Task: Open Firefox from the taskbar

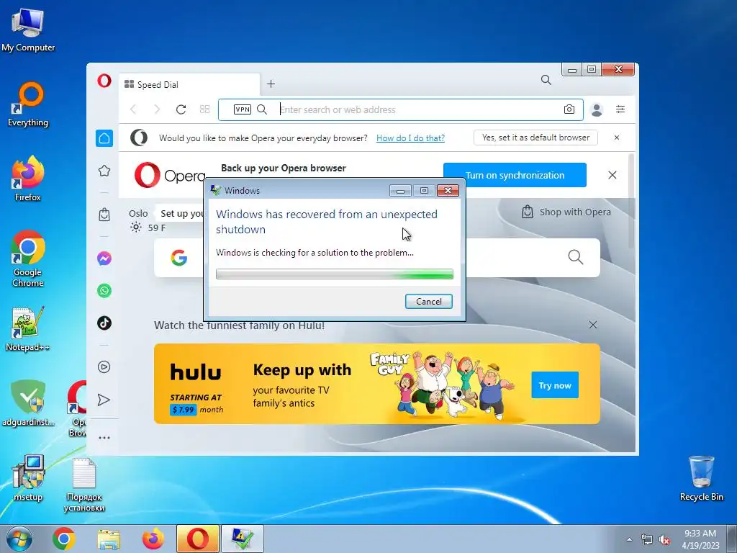Action: 153,539
